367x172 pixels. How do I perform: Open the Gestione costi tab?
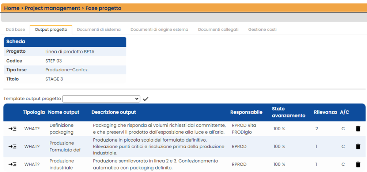point(262,30)
